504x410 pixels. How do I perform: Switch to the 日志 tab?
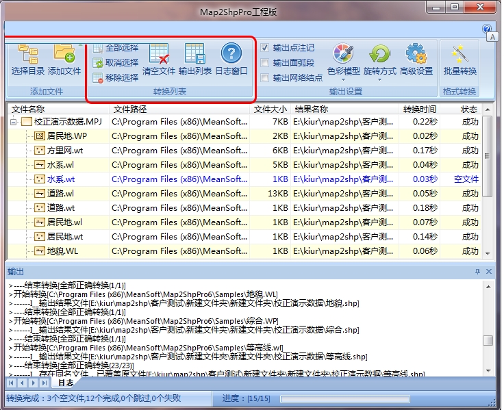point(66,383)
